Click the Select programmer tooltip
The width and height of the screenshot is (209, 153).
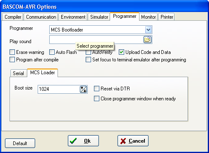(x=95, y=46)
